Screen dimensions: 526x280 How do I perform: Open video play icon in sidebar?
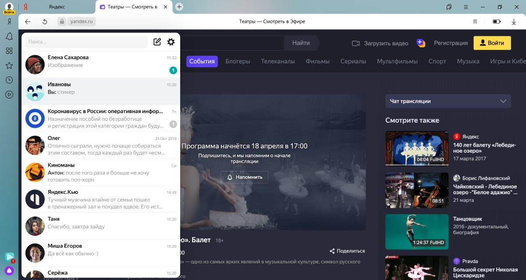click(x=9, y=94)
